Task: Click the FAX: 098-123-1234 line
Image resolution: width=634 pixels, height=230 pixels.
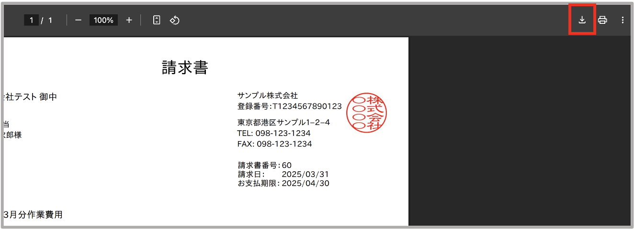Action: coord(274,144)
